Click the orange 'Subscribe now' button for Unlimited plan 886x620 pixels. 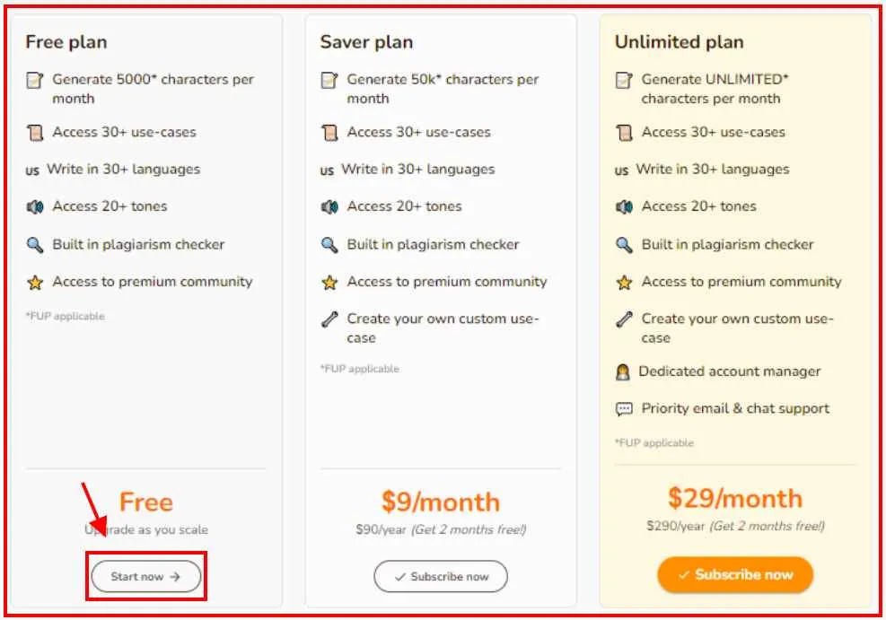(x=734, y=574)
